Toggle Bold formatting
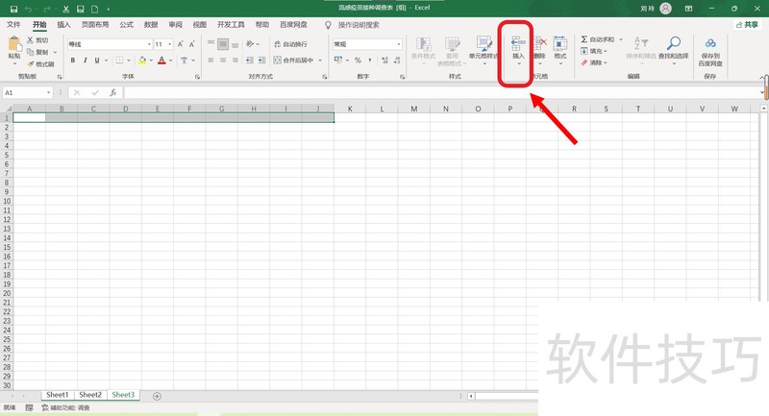This screenshot has height=416, width=769. pos(72,61)
